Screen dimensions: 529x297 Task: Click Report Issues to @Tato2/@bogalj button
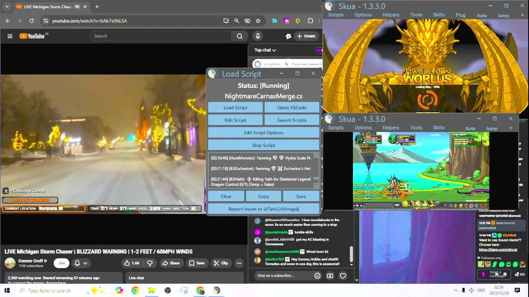point(264,209)
